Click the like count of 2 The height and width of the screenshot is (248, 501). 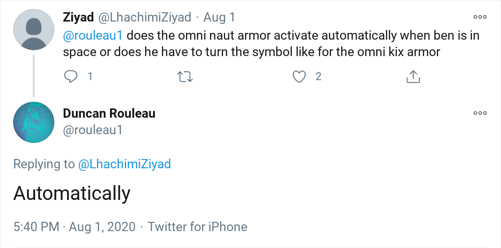coord(318,76)
